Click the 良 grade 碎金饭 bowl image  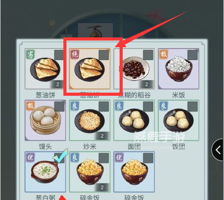pos(90,171)
